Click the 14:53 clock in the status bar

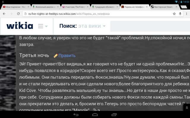186,2
